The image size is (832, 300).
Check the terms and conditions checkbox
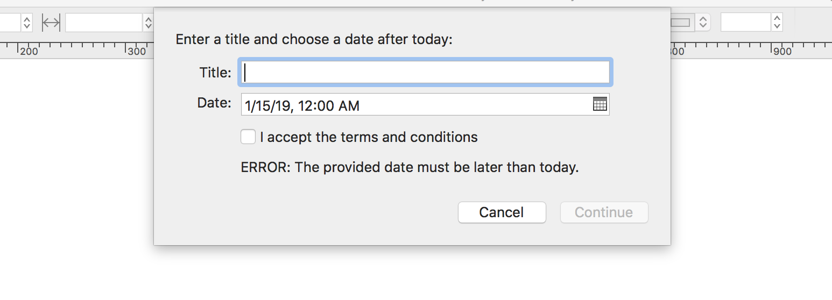(248, 137)
